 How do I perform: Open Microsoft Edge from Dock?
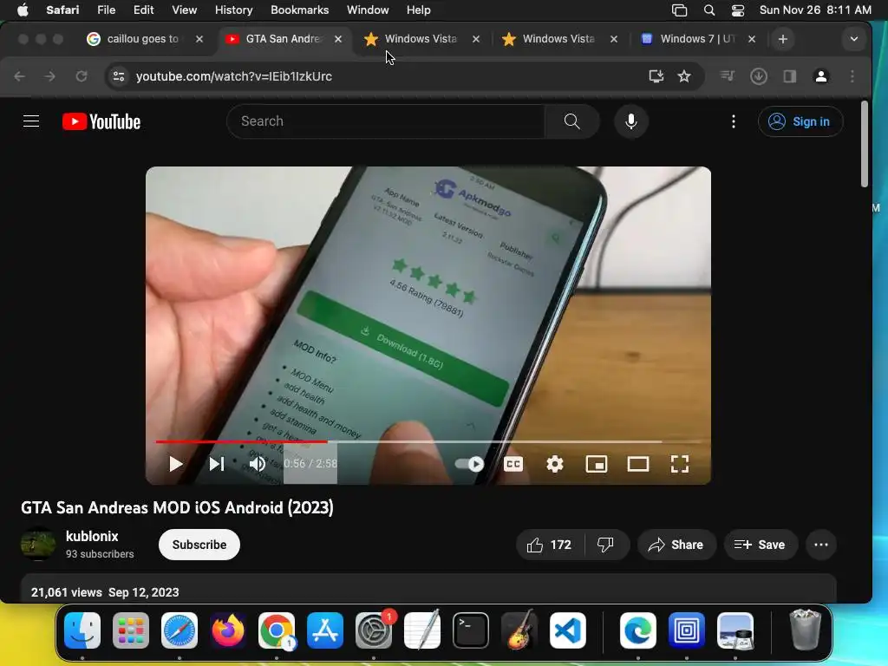click(x=638, y=630)
